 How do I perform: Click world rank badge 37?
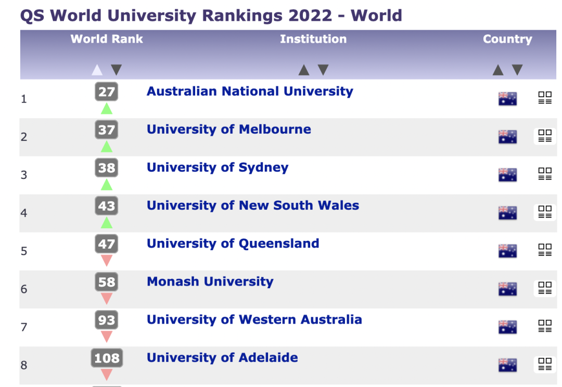107,130
